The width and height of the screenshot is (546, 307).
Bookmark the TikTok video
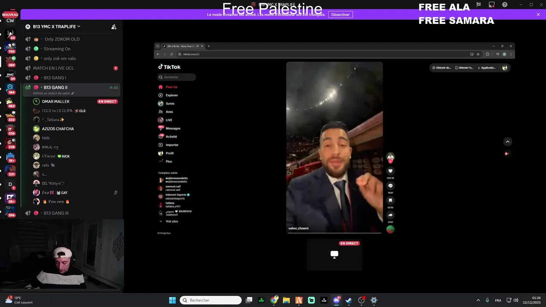pyautogui.click(x=390, y=200)
